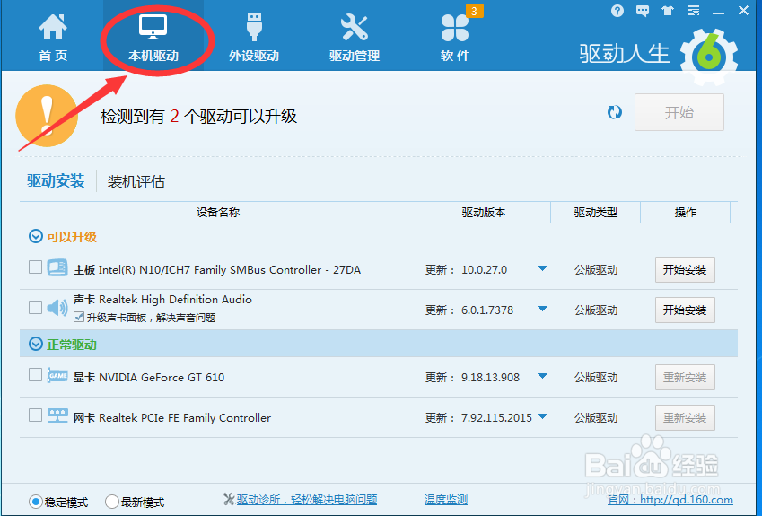This screenshot has height=516, width=762.
Task: Select 最新模式 radio button
Action: [112, 502]
